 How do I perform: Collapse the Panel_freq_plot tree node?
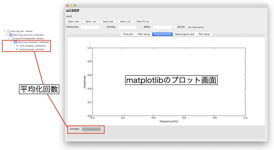[5, 31]
